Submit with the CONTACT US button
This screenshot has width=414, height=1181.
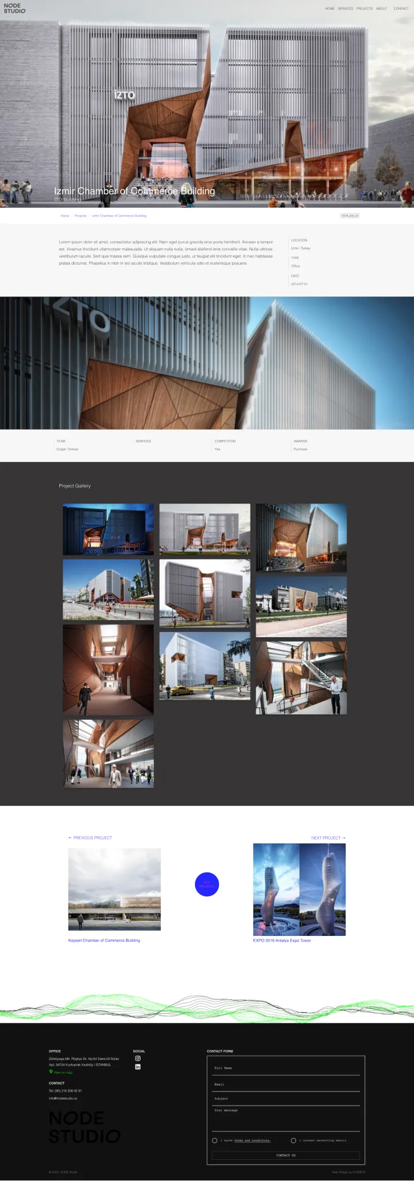pyautogui.click(x=286, y=1155)
